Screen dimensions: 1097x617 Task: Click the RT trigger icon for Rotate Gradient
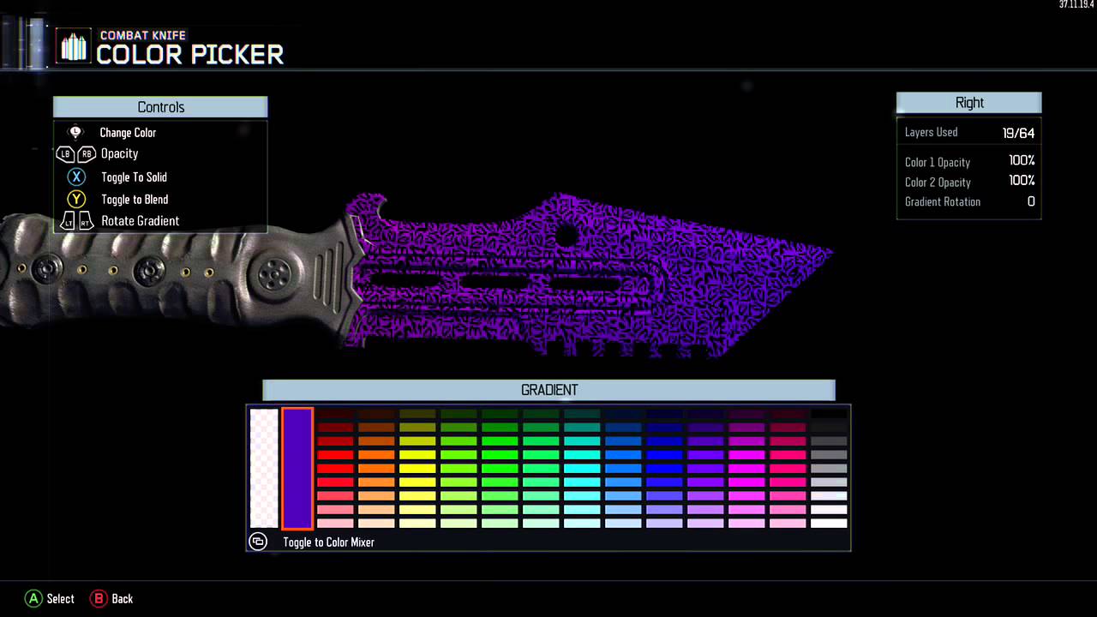(87, 221)
